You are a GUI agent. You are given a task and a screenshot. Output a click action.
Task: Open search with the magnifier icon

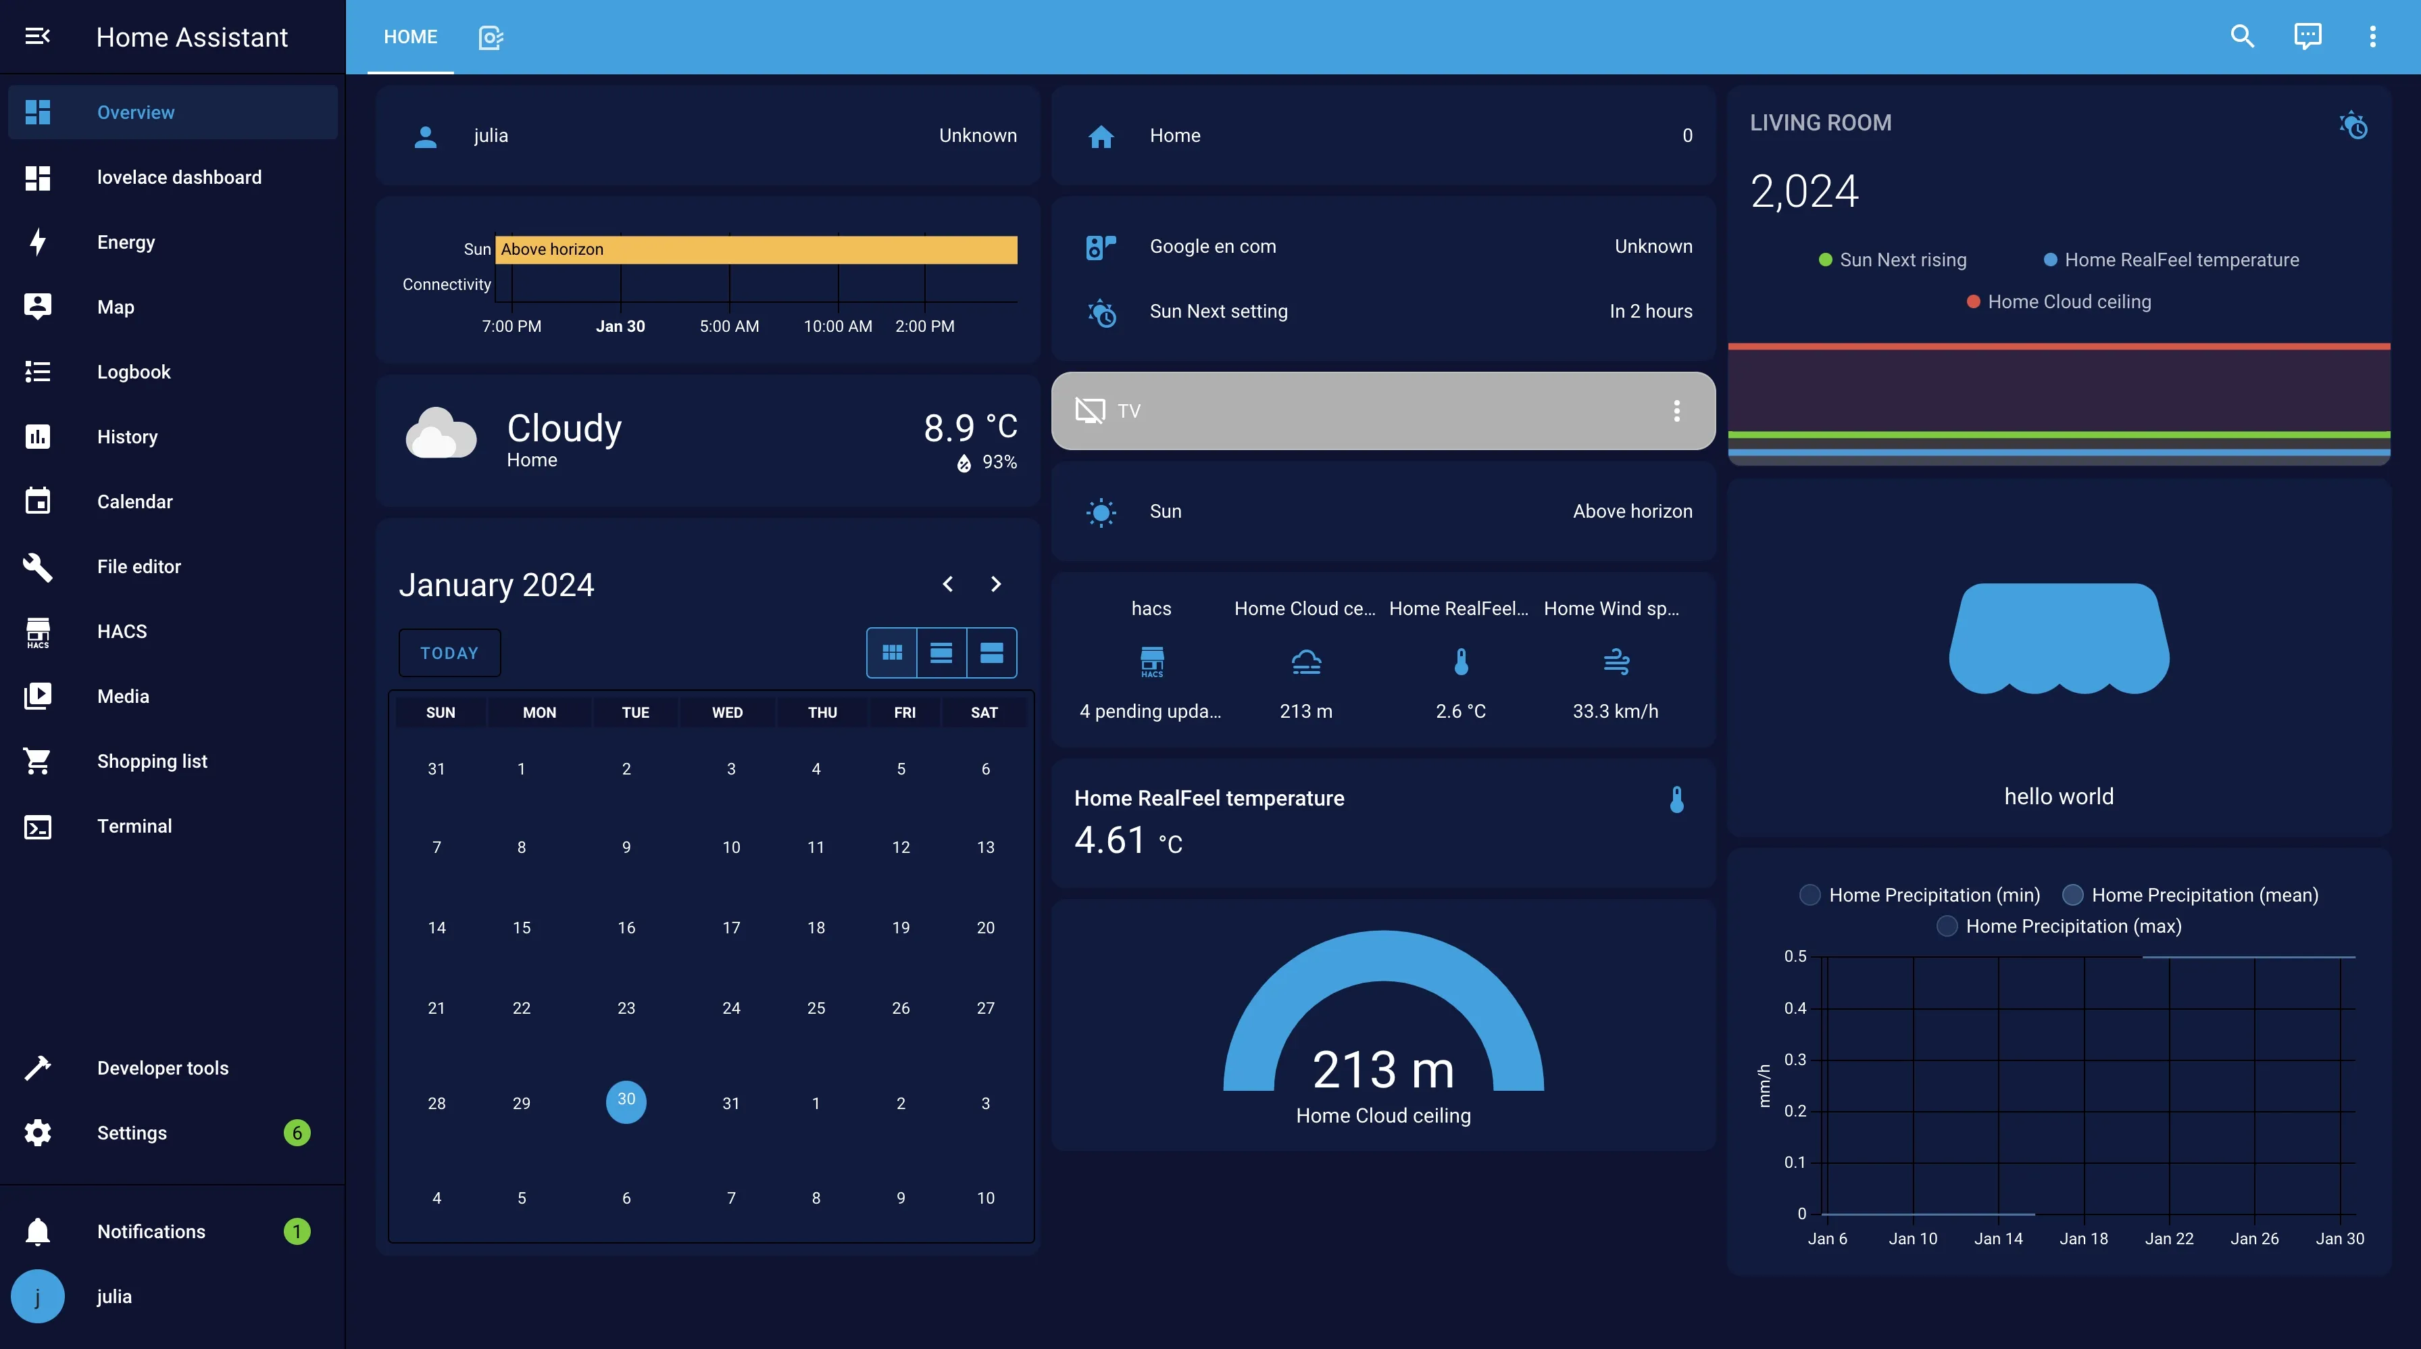[2243, 36]
